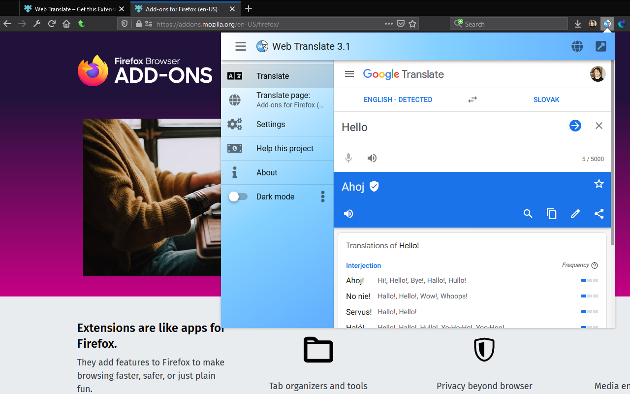Click the verified shield badge next to Ahoj

pyautogui.click(x=374, y=186)
